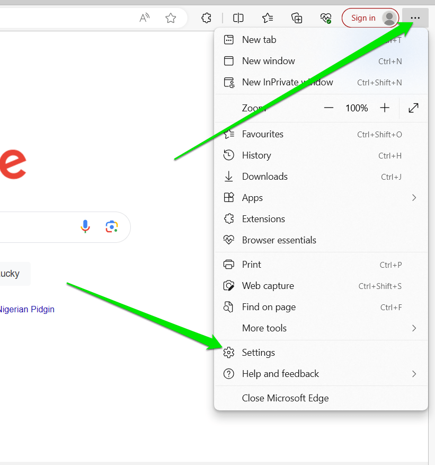Image resolution: width=435 pixels, height=465 pixels.
Task: Click the Settings and more ellipsis button
Action: (415, 18)
